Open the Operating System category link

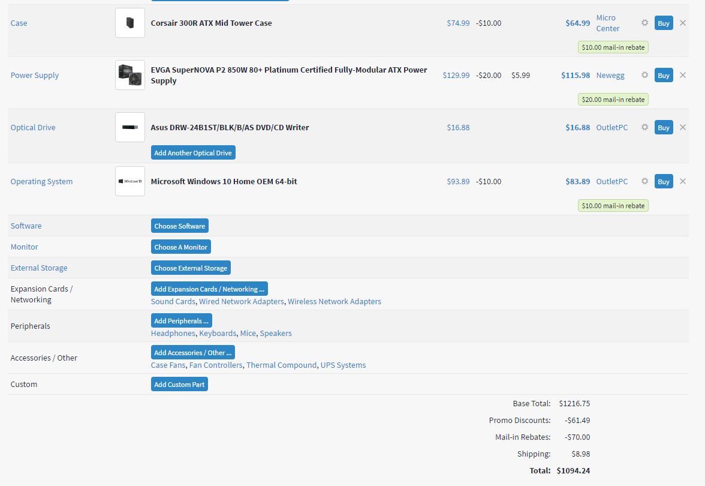coord(41,181)
